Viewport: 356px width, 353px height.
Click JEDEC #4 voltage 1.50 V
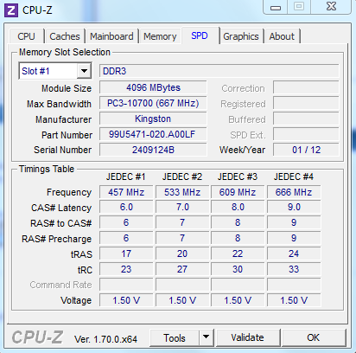294,300
